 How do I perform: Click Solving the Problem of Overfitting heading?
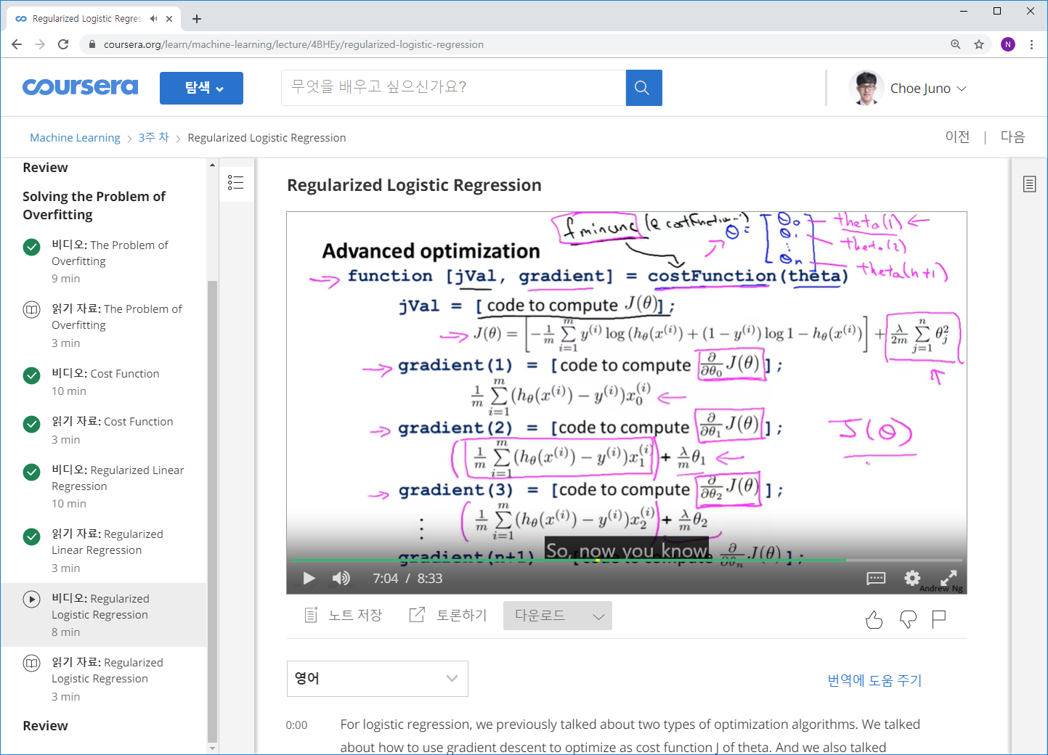point(94,205)
